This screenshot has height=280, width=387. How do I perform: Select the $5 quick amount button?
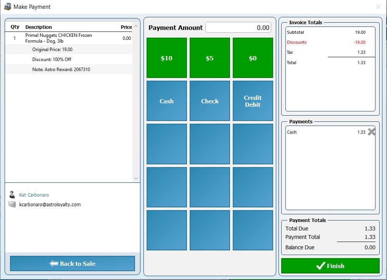pyautogui.click(x=210, y=58)
